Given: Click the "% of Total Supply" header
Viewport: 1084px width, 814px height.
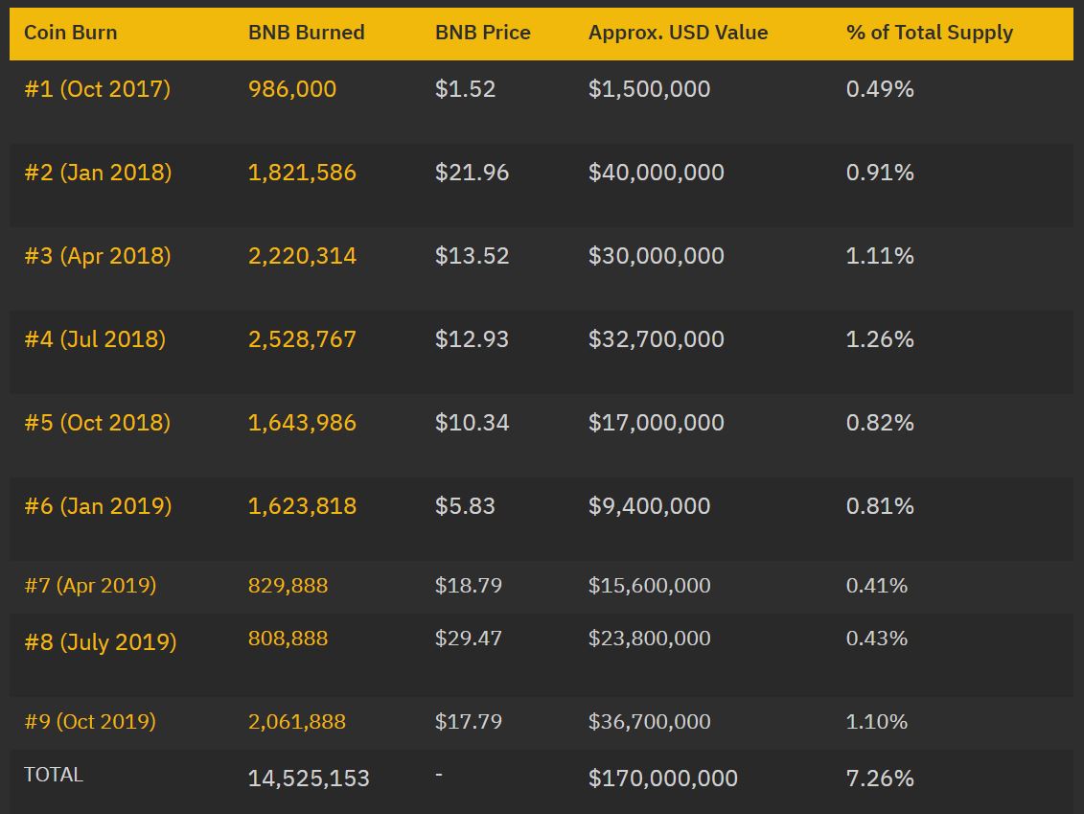Looking at the screenshot, I should coord(929,33).
